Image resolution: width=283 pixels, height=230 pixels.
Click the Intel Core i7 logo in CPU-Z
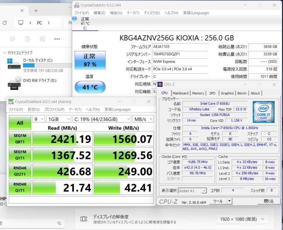coord(263,112)
